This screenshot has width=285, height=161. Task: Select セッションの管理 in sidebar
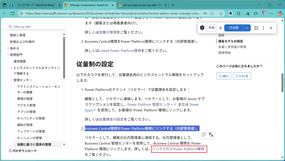(30, 138)
